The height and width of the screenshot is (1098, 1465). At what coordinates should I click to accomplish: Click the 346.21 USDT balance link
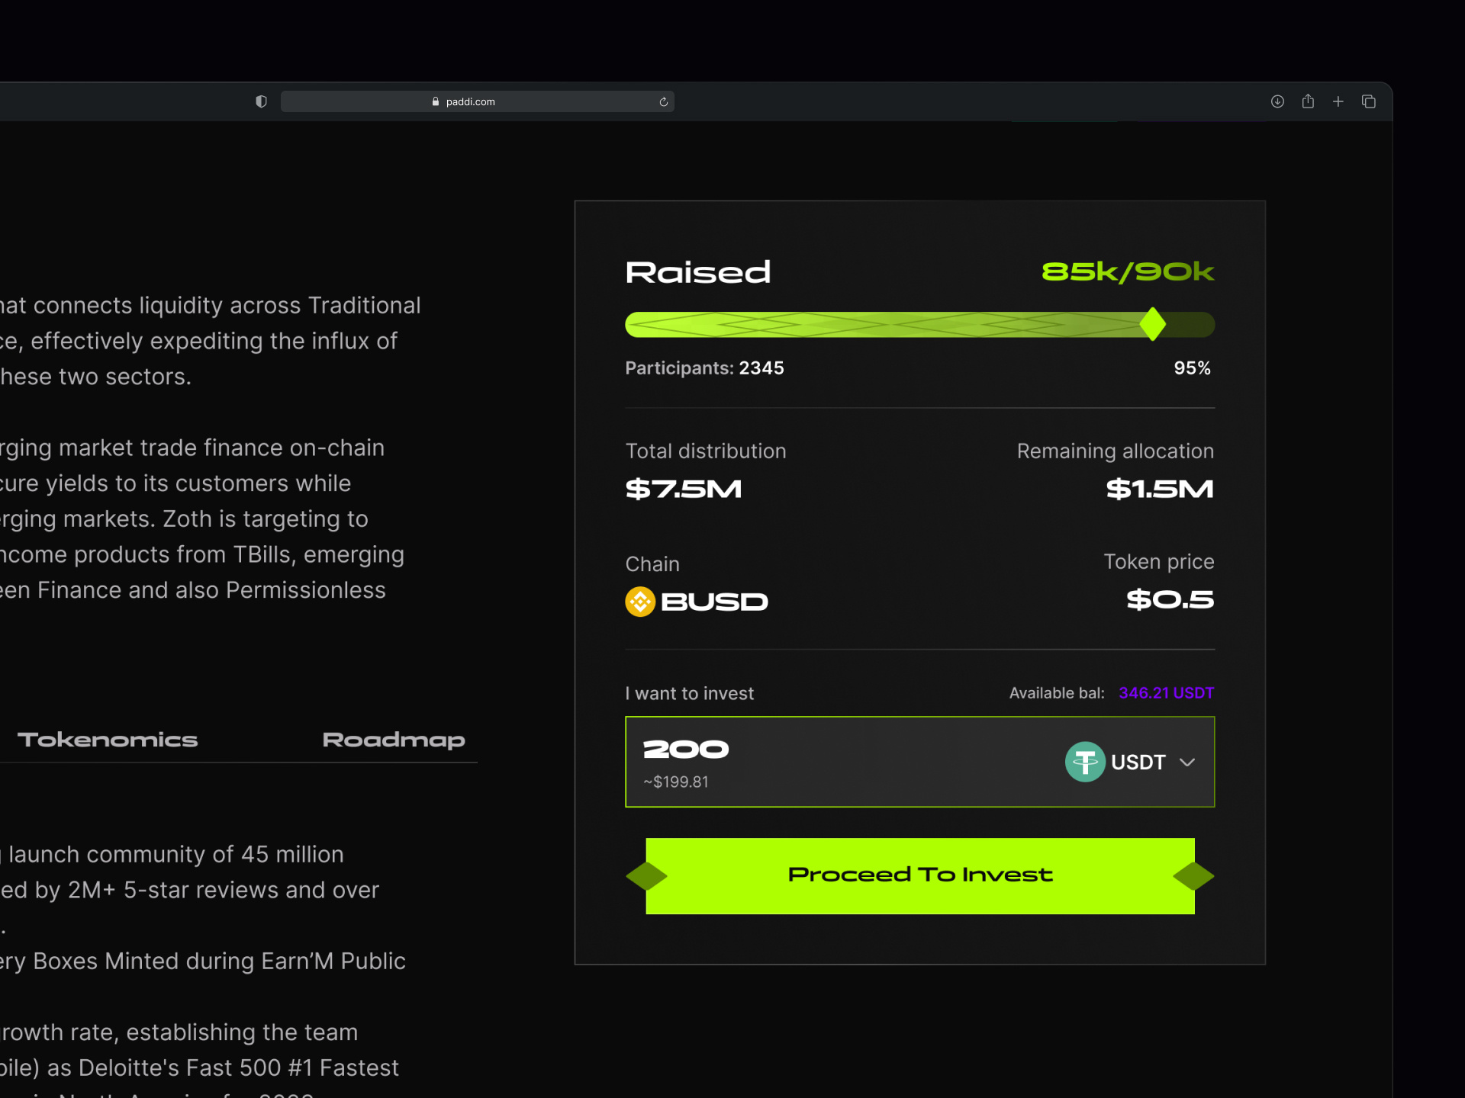pyautogui.click(x=1165, y=692)
